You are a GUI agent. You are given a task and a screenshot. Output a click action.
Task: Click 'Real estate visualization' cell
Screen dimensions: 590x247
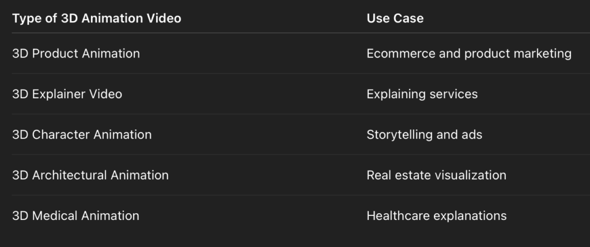436,175
